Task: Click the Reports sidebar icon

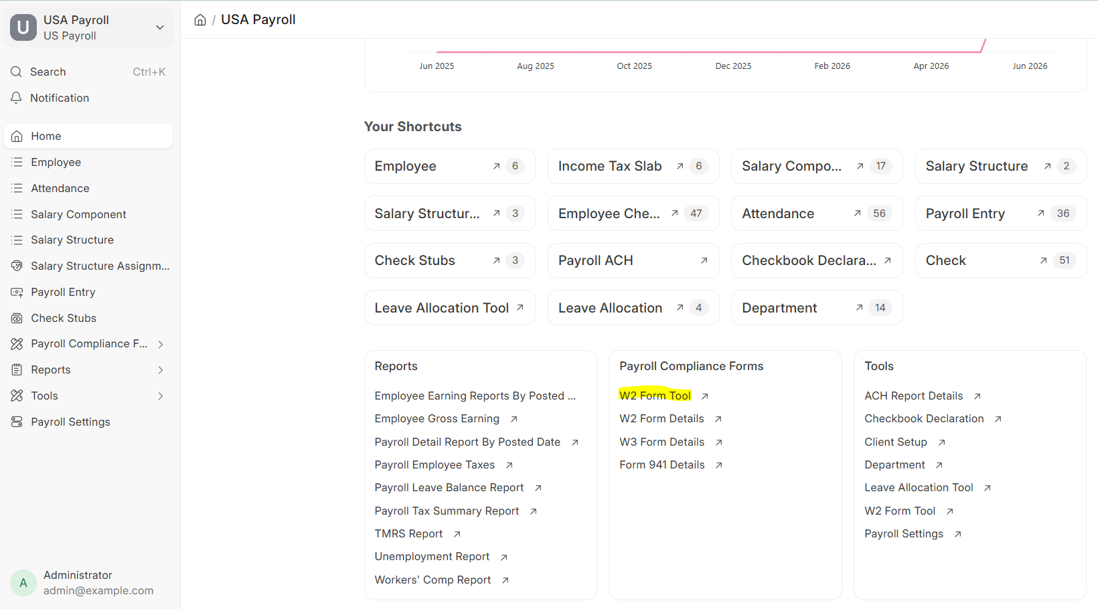Action: 17,369
